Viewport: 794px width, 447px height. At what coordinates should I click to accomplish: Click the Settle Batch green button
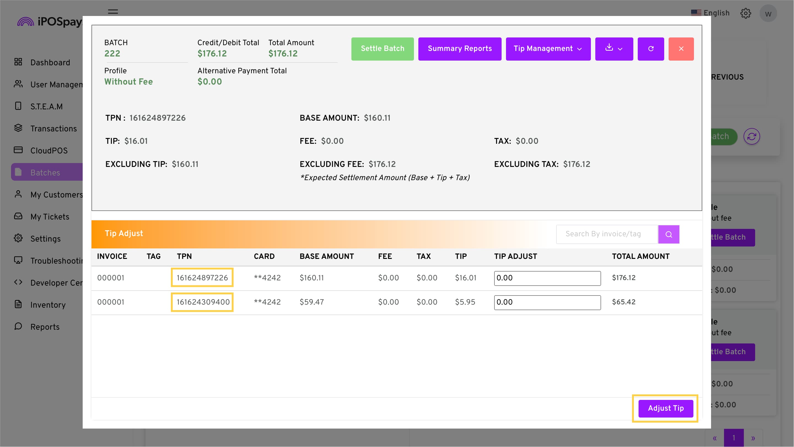pyautogui.click(x=383, y=49)
